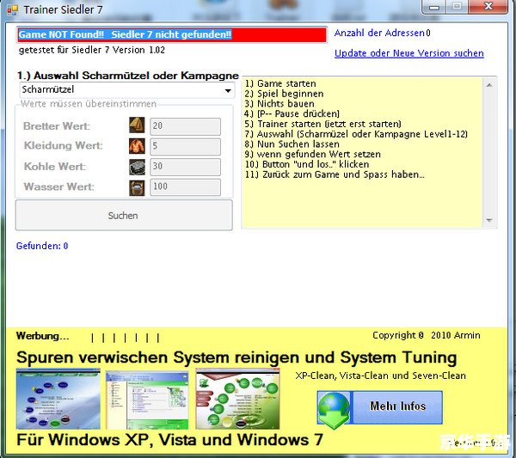Click the 'Werte müssen übereinstimmen' group label

tap(89, 104)
